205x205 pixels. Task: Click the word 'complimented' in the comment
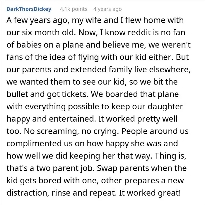[x=34, y=144]
